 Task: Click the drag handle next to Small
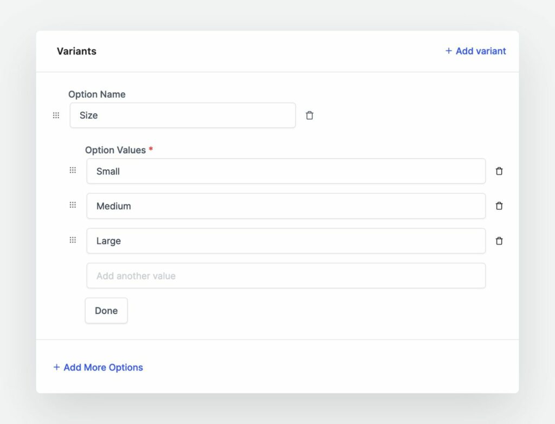click(x=73, y=170)
